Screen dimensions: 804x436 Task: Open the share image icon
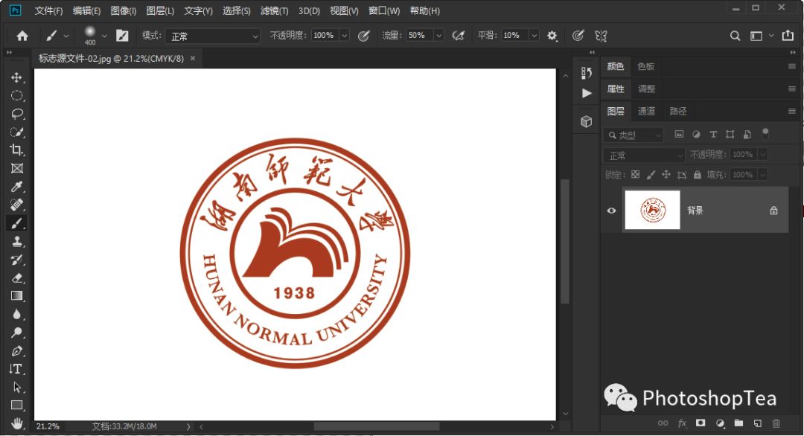(x=788, y=36)
